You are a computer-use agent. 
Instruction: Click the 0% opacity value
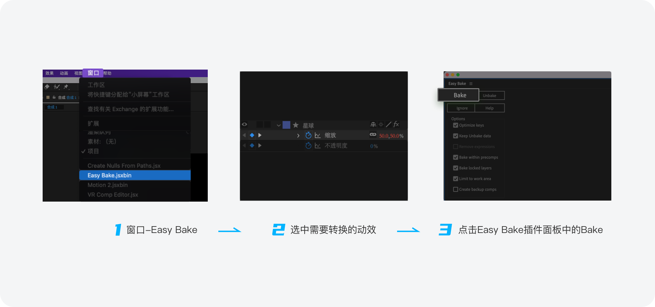click(x=374, y=146)
